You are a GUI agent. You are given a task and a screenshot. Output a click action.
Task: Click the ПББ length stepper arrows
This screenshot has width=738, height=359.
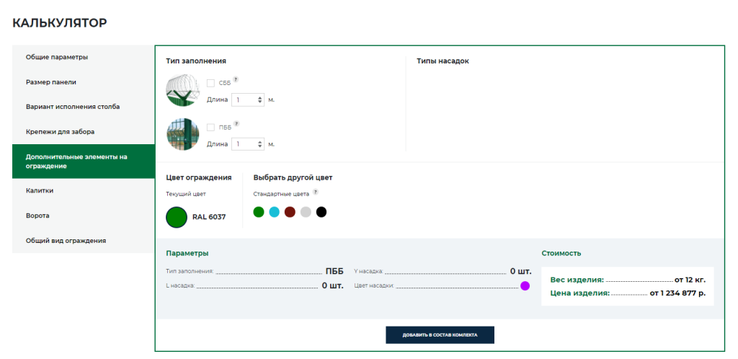(x=259, y=144)
